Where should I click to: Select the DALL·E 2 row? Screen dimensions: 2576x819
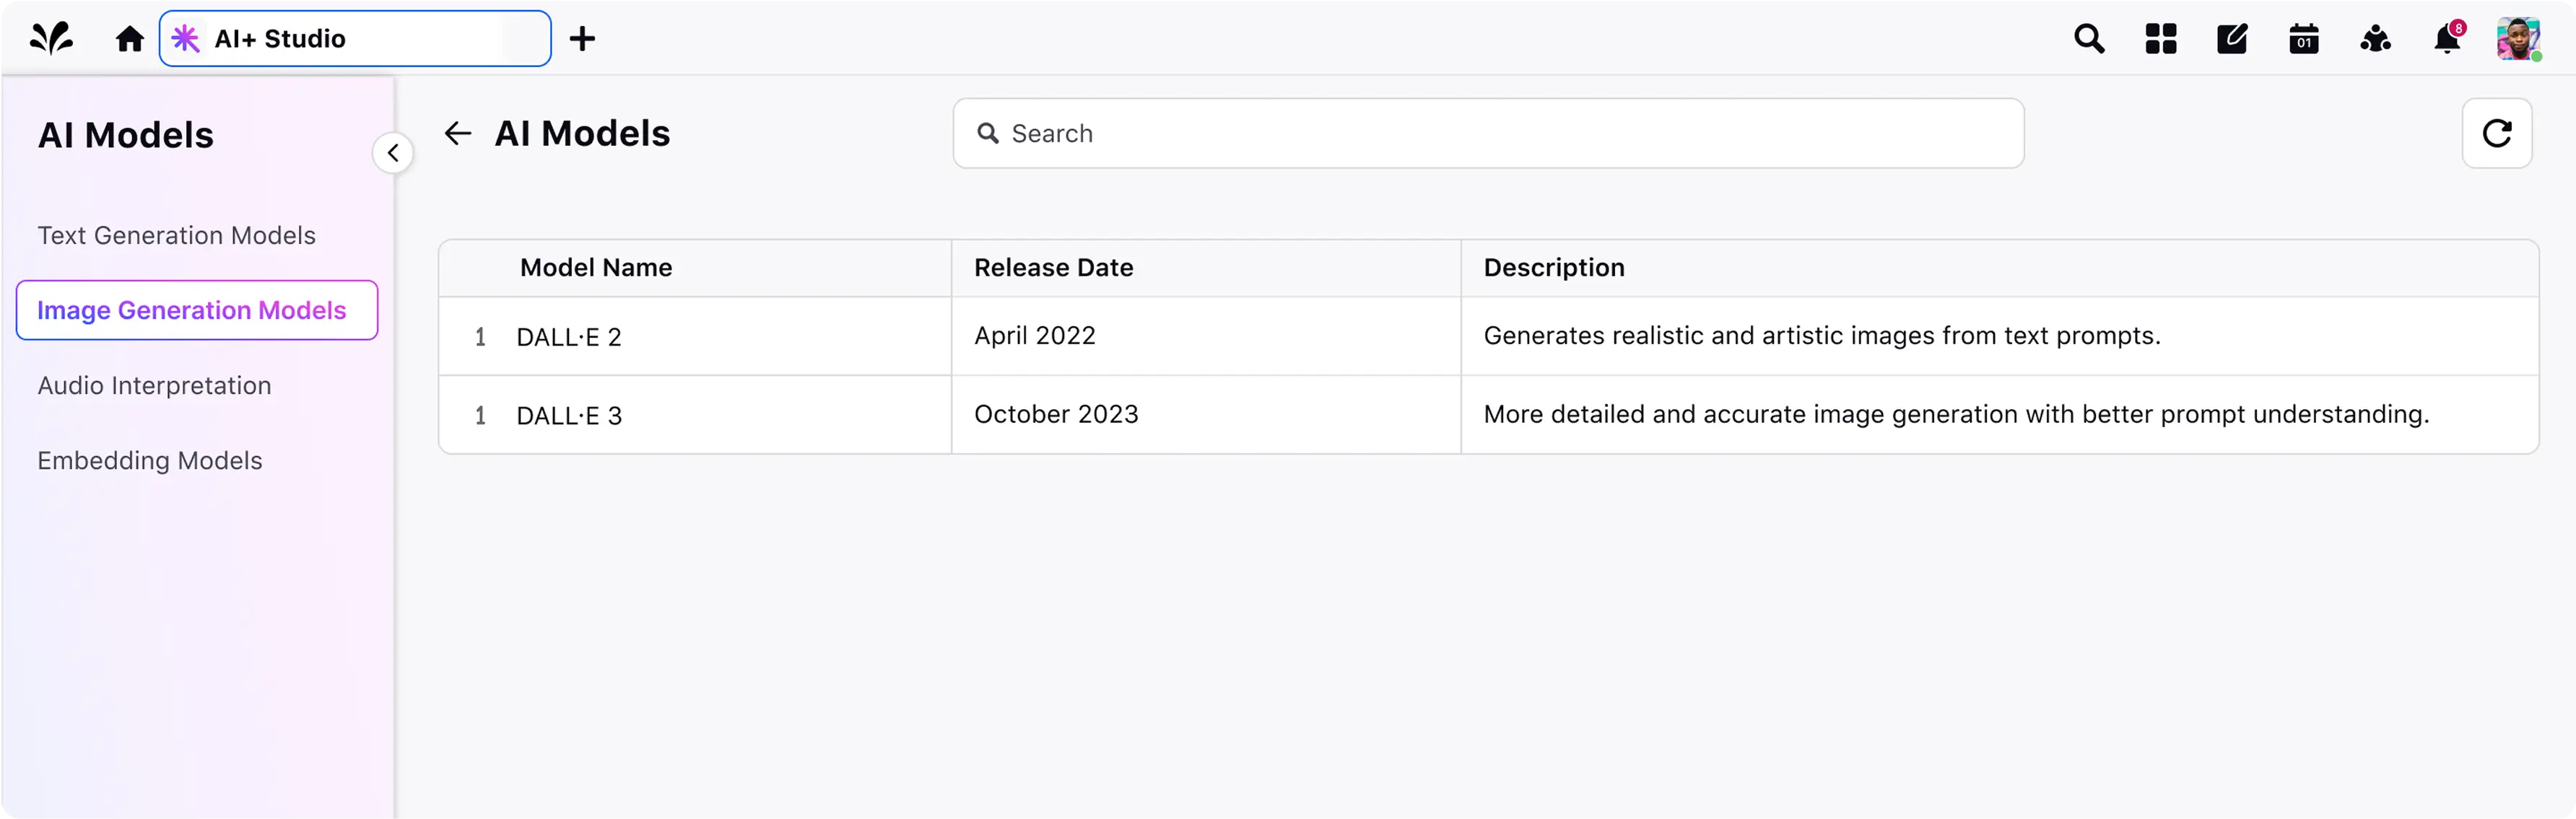pyautogui.click(x=569, y=337)
